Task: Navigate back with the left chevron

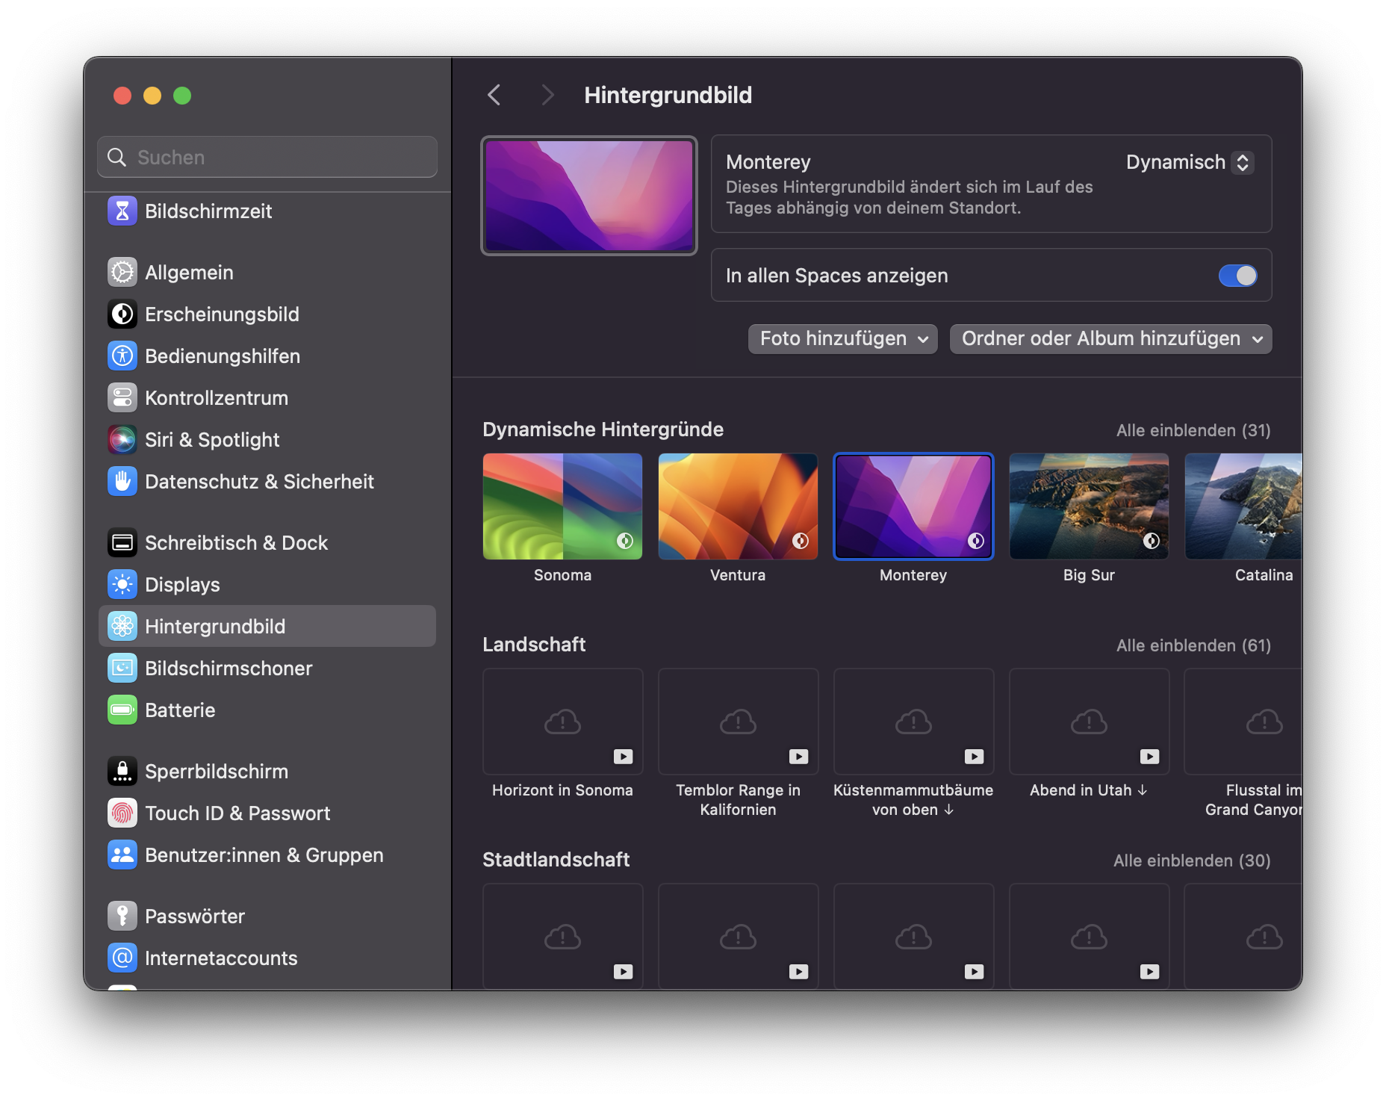Action: coord(494,95)
